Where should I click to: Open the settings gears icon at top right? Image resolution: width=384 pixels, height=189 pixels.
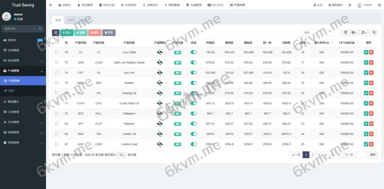coord(379,5)
